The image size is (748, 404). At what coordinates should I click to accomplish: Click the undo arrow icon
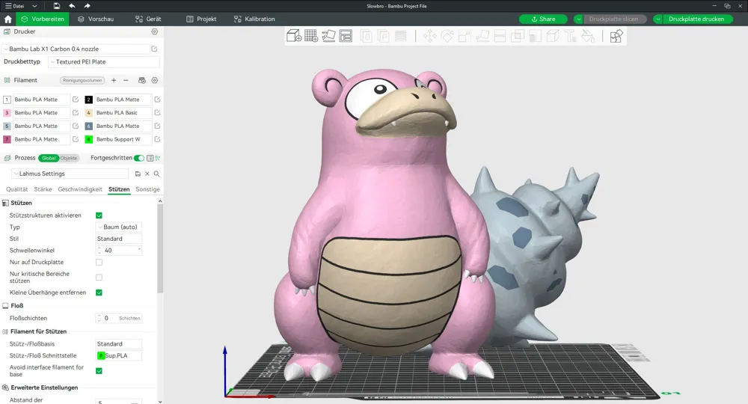72,6
